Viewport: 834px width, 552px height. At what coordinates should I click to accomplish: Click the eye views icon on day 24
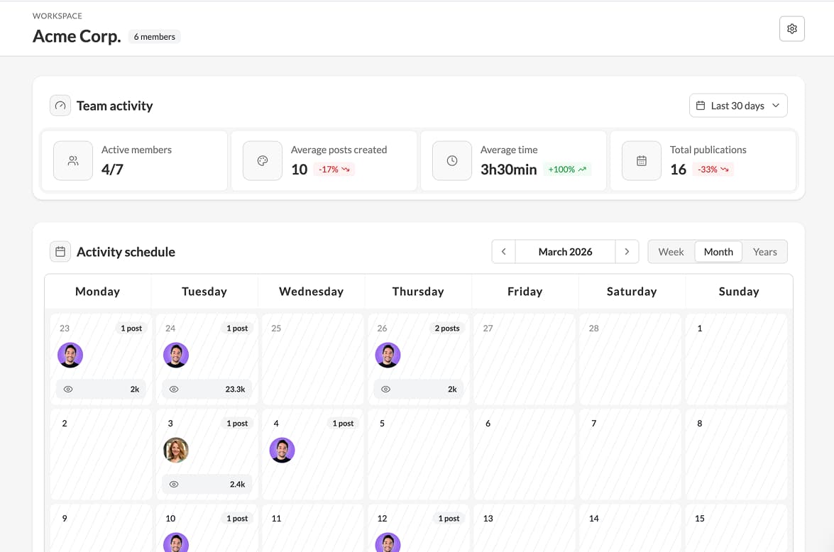(174, 390)
